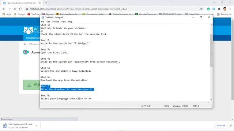Bookmark this page with the star icon
This screenshot has height=131, width=234.
201,9
